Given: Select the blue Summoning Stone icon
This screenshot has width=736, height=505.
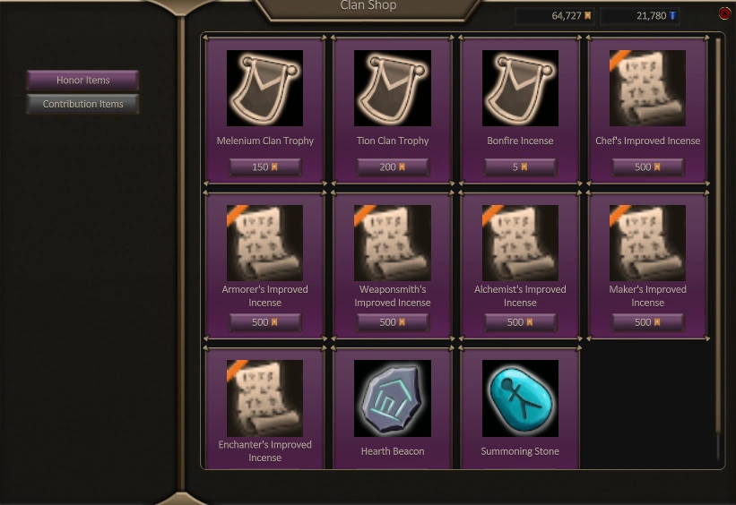Looking at the screenshot, I should (520, 398).
